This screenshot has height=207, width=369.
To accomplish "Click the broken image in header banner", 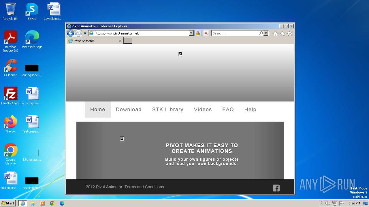I will pos(180,54).
